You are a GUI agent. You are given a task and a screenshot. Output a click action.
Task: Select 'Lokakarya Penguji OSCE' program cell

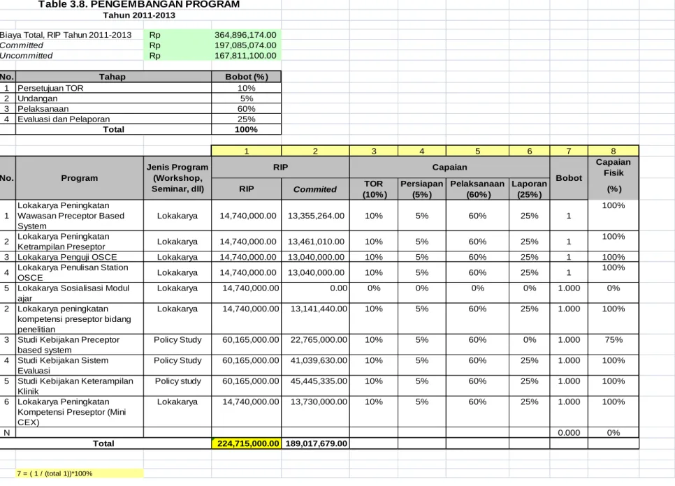point(80,257)
